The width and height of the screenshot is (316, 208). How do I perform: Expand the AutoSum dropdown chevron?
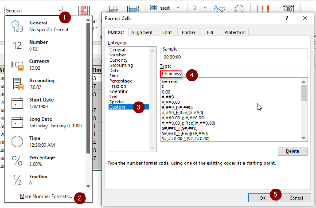click(x=205, y=8)
